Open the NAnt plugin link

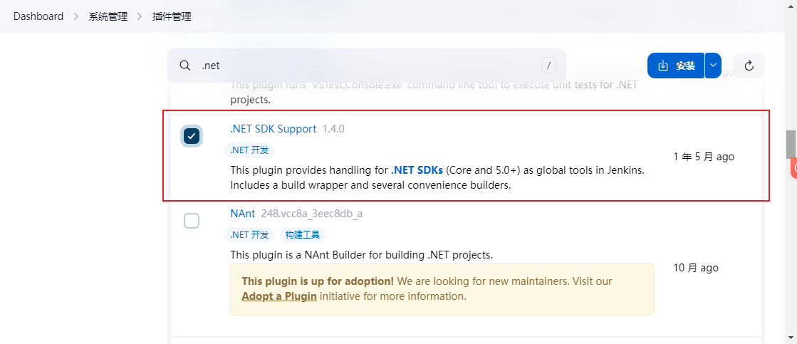(243, 214)
